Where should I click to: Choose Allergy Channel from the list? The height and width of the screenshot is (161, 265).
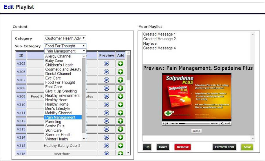point(63,56)
